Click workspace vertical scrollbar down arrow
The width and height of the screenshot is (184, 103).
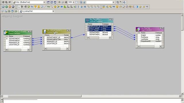[x=182, y=94]
